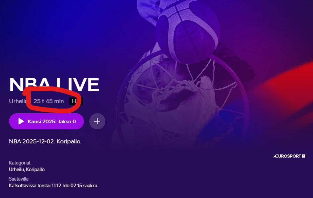Click the 25 t 45 min duration text
313x198 pixels.
click(x=48, y=101)
